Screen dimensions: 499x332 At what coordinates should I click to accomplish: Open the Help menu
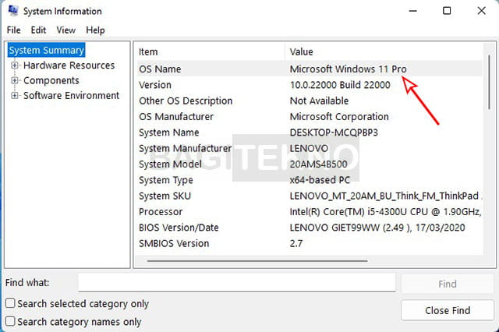(95, 30)
